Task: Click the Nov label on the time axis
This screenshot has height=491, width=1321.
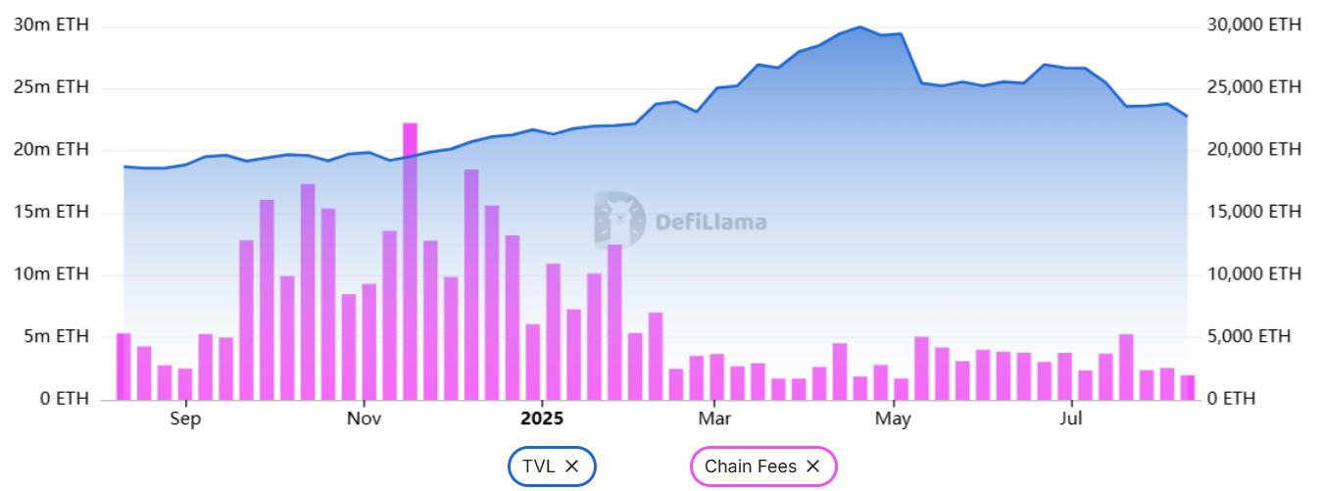Action: pyautogui.click(x=364, y=419)
